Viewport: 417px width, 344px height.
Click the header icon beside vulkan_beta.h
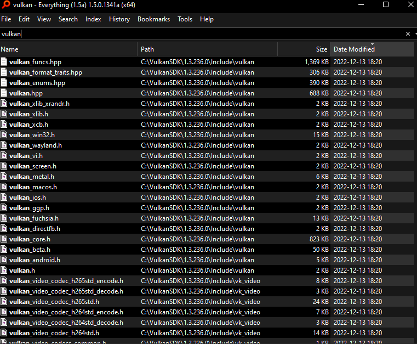[x=4, y=249]
